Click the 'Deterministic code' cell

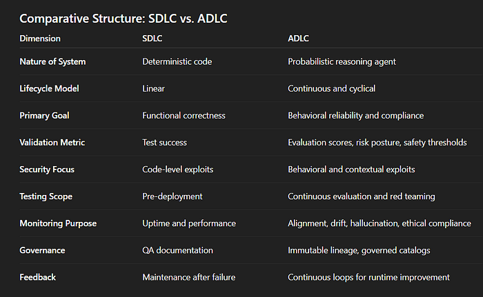click(177, 61)
